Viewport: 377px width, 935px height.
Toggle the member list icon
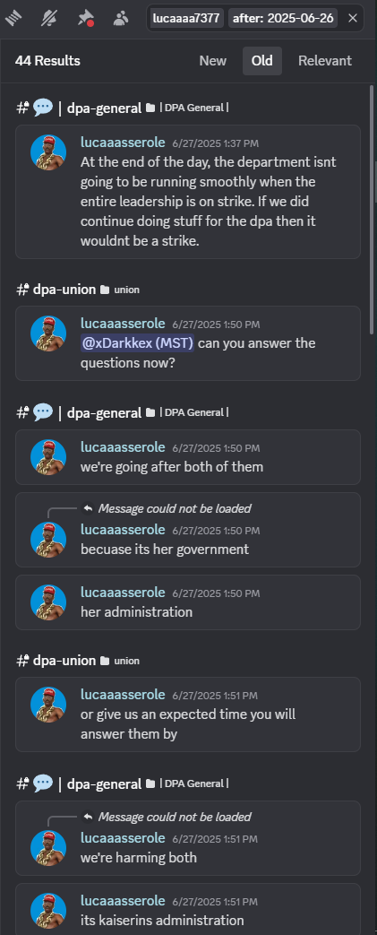(121, 19)
